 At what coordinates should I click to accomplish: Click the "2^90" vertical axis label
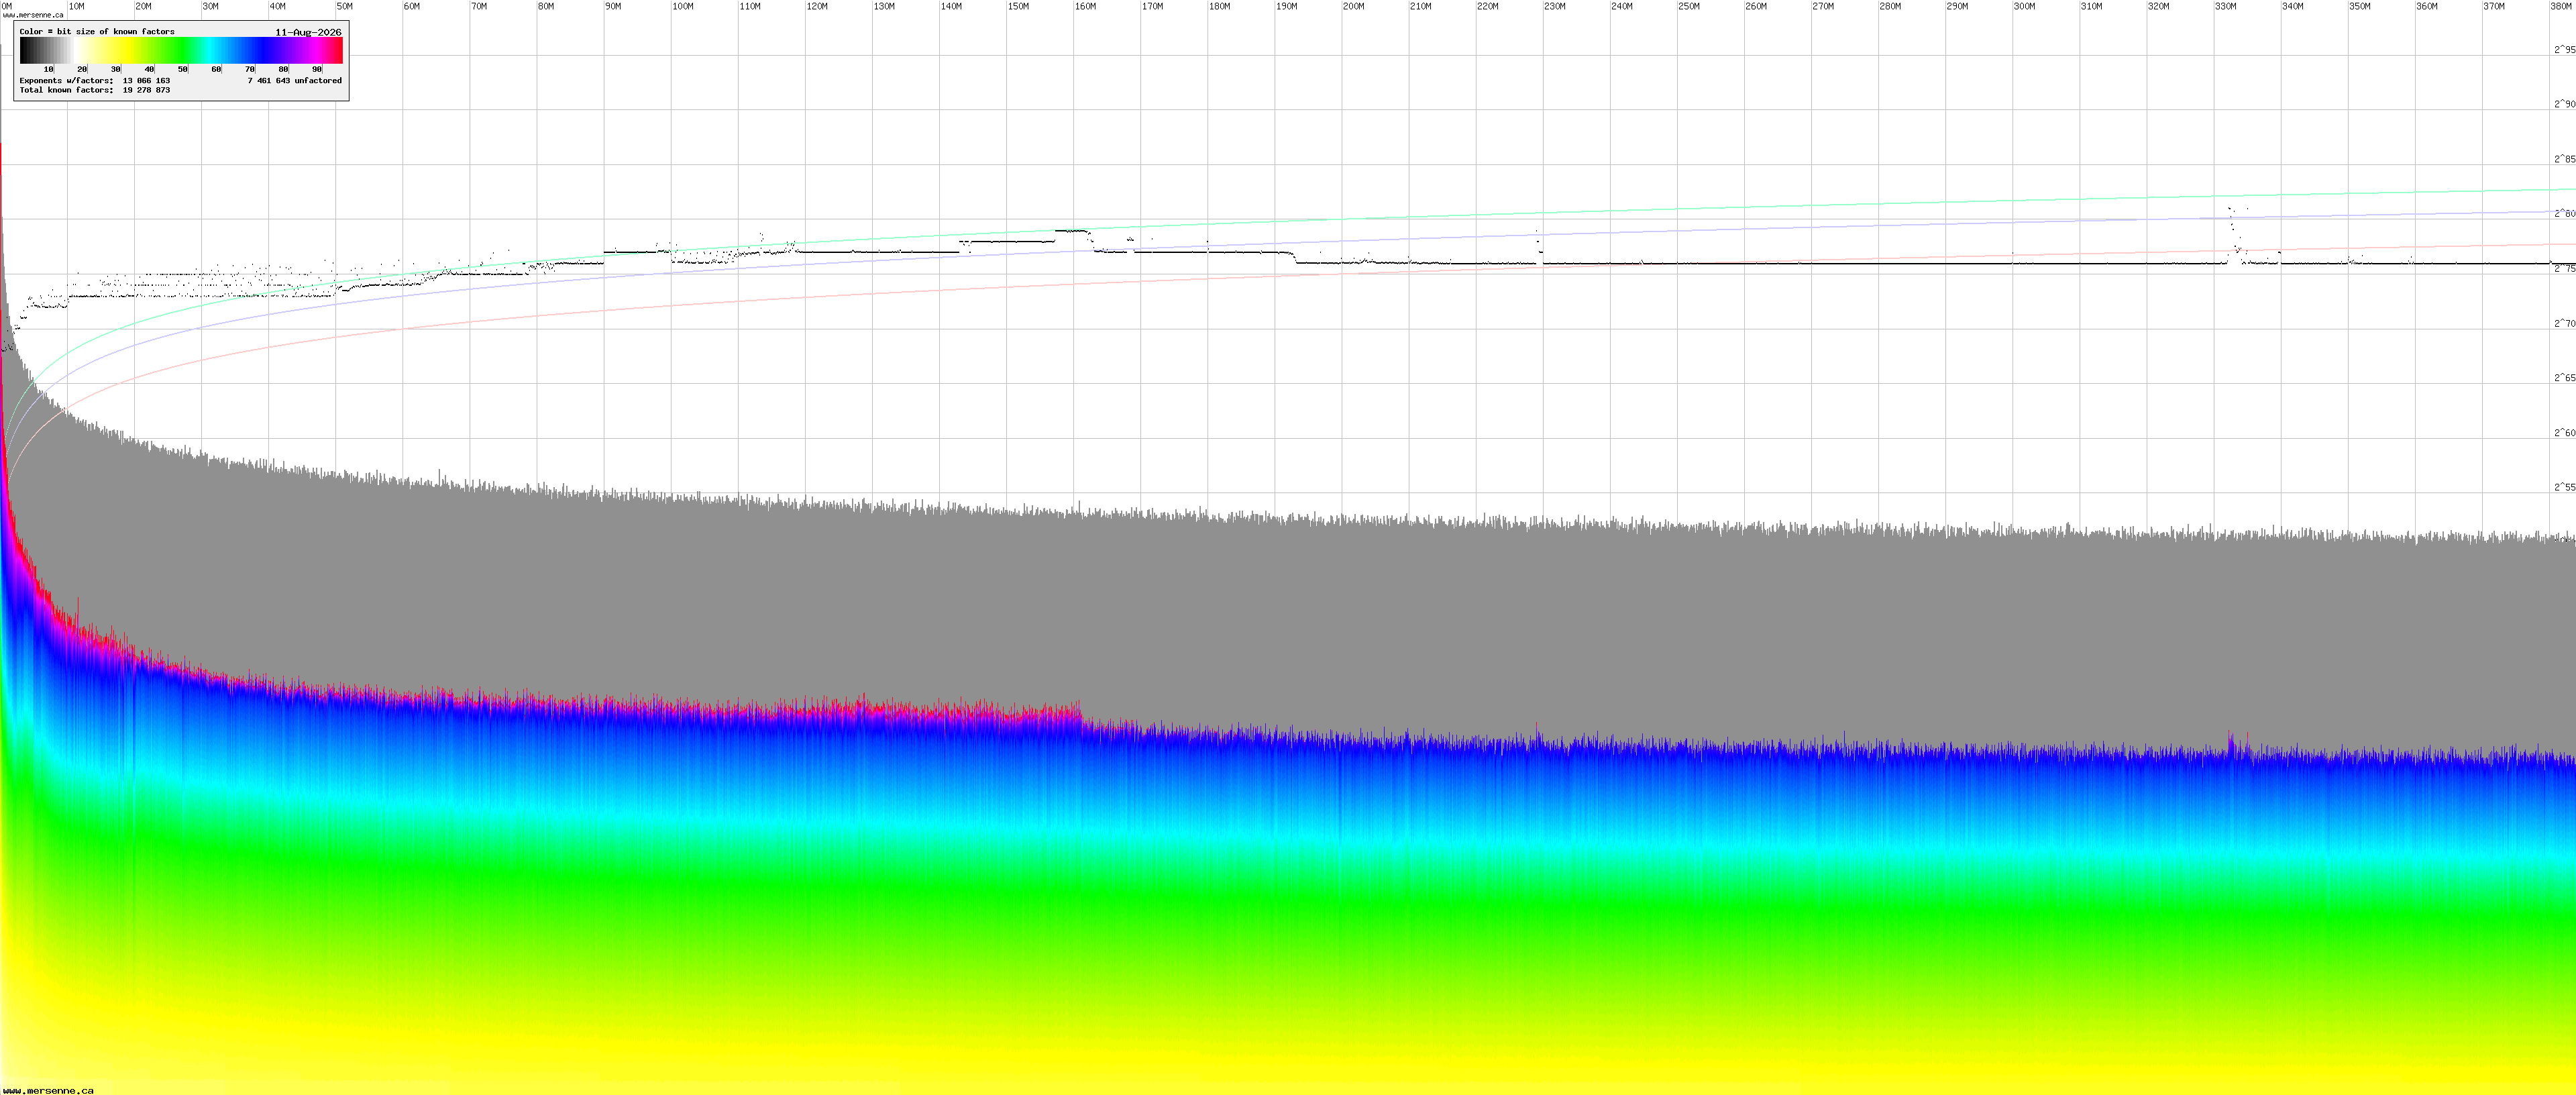[x=2564, y=104]
